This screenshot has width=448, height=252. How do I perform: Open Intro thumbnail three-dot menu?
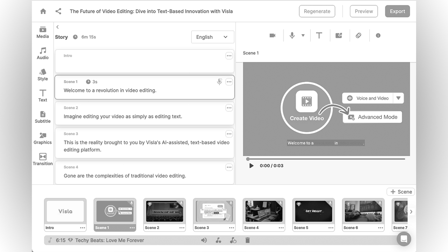point(83,227)
